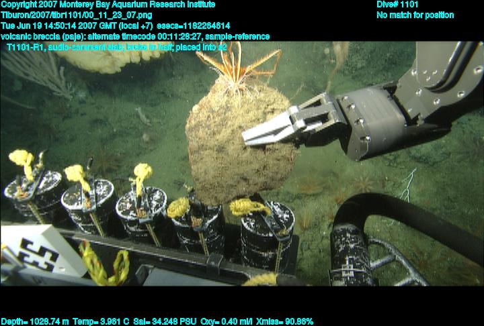
Task: Select the 'Oxy= 0.40 ml/l' reading
Action: point(227,321)
